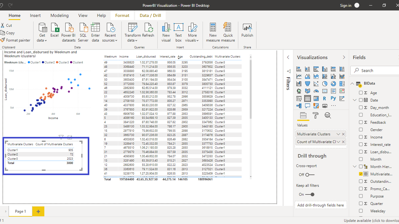Viewport: 399px width, 224px height.
Task: Insert a New visual
Action: point(166,32)
